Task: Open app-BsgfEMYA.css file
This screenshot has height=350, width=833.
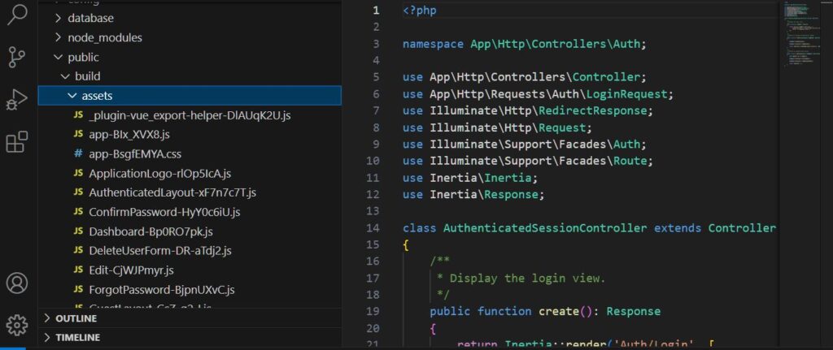Action: [x=136, y=154]
